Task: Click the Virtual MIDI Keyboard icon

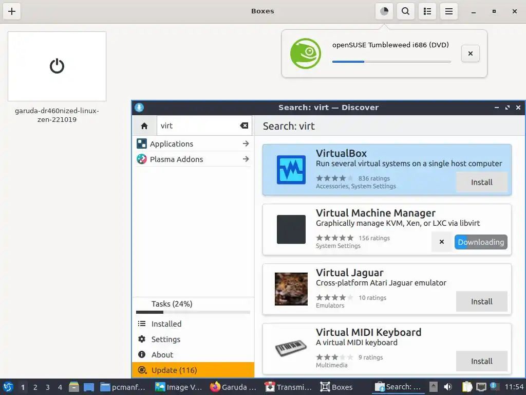Action: [x=291, y=349]
